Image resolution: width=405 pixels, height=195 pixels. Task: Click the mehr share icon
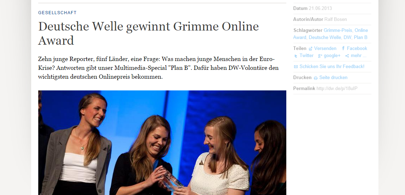tap(347, 56)
